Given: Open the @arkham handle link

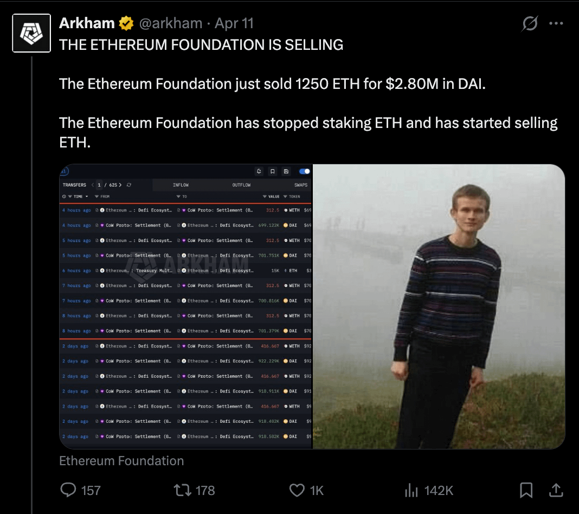Looking at the screenshot, I should tap(170, 24).
